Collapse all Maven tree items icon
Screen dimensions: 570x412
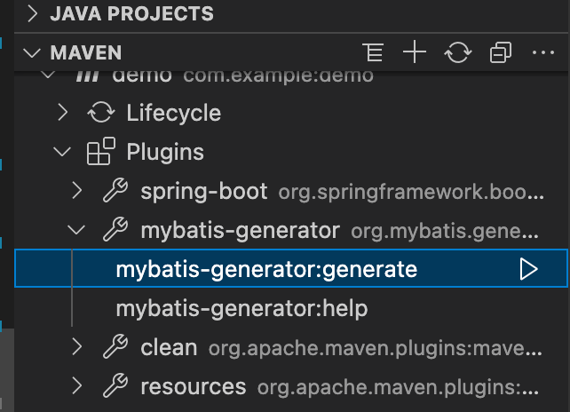click(501, 52)
